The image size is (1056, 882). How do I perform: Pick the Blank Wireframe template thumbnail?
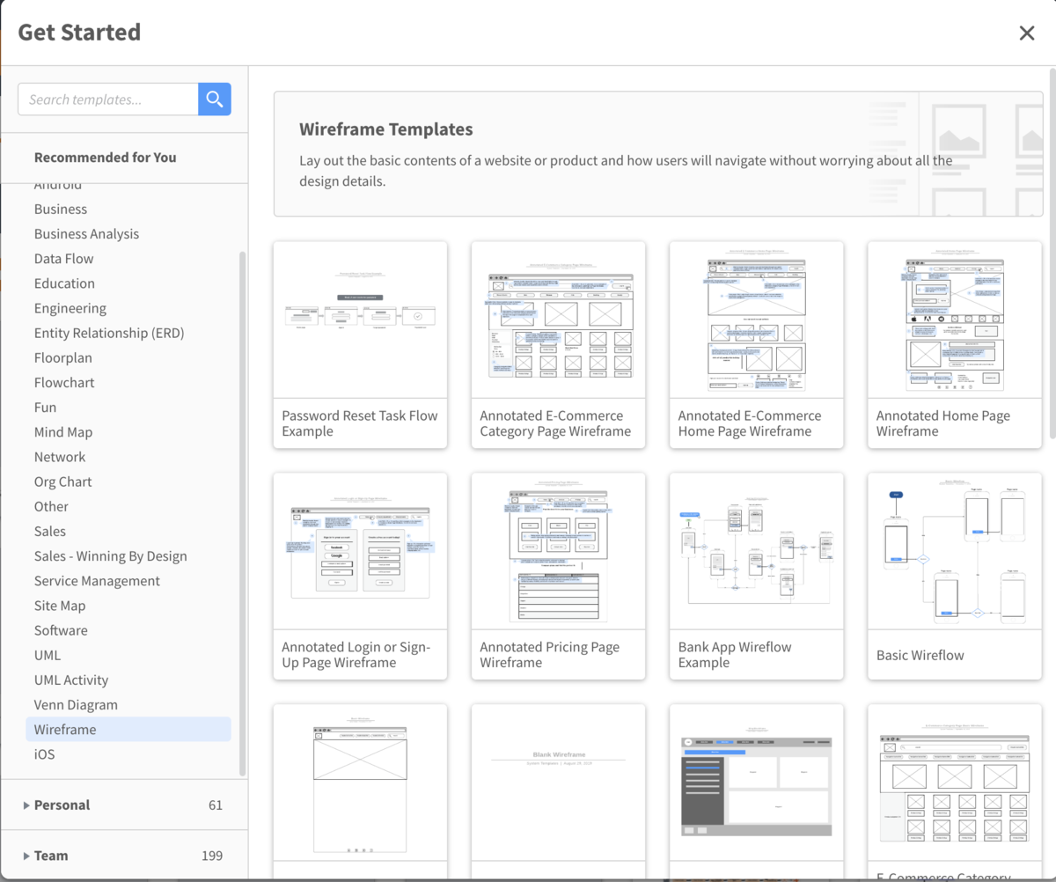tap(558, 783)
